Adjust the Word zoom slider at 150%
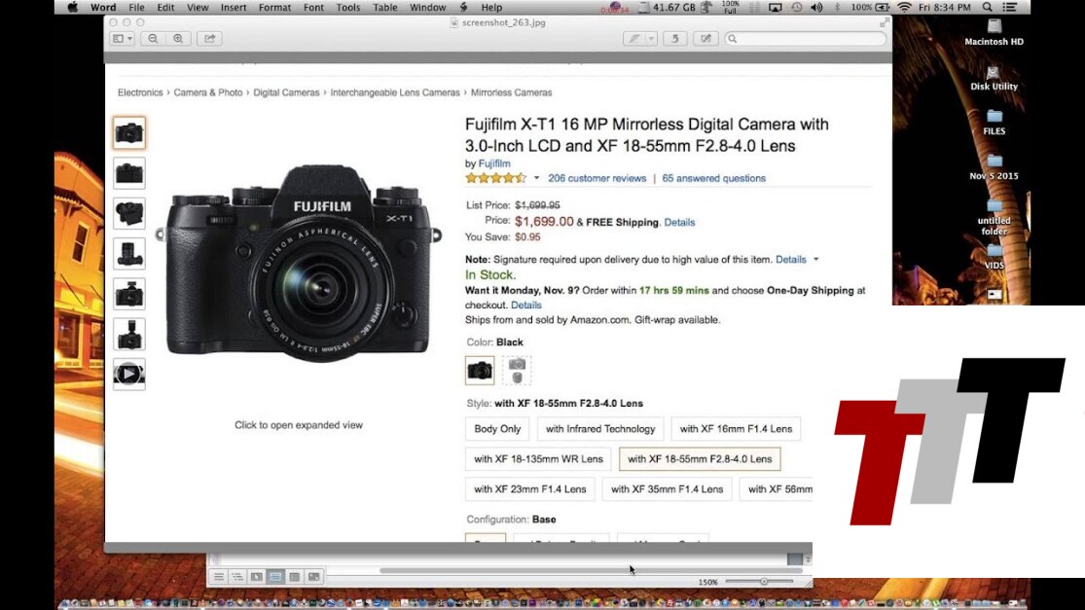 pos(764,582)
